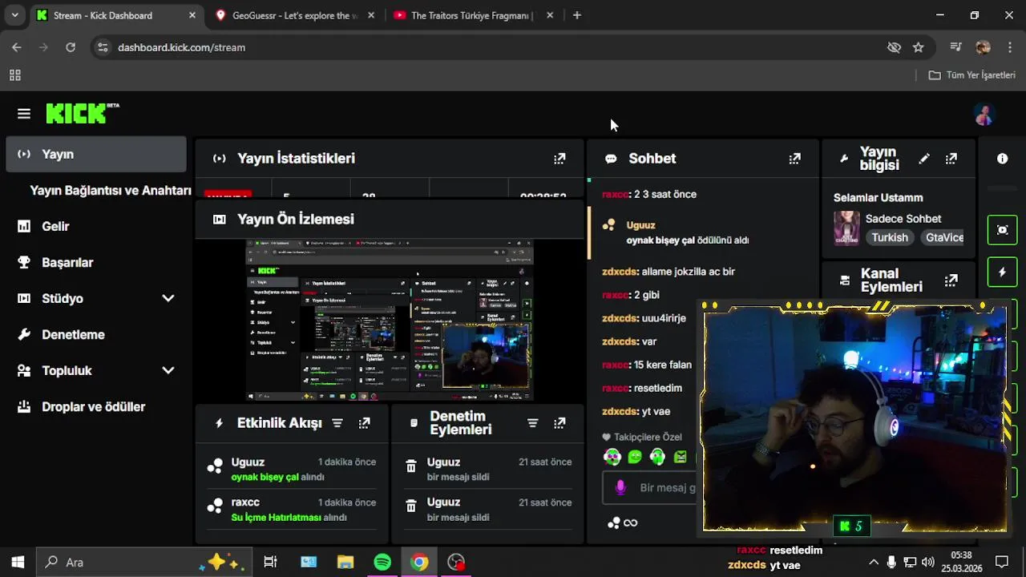
Task: Click the Sadece Sohbet category name
Action: [903, 219]
